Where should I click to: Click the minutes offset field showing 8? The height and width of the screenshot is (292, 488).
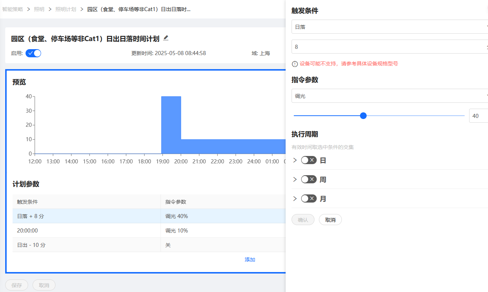point(390,47)
